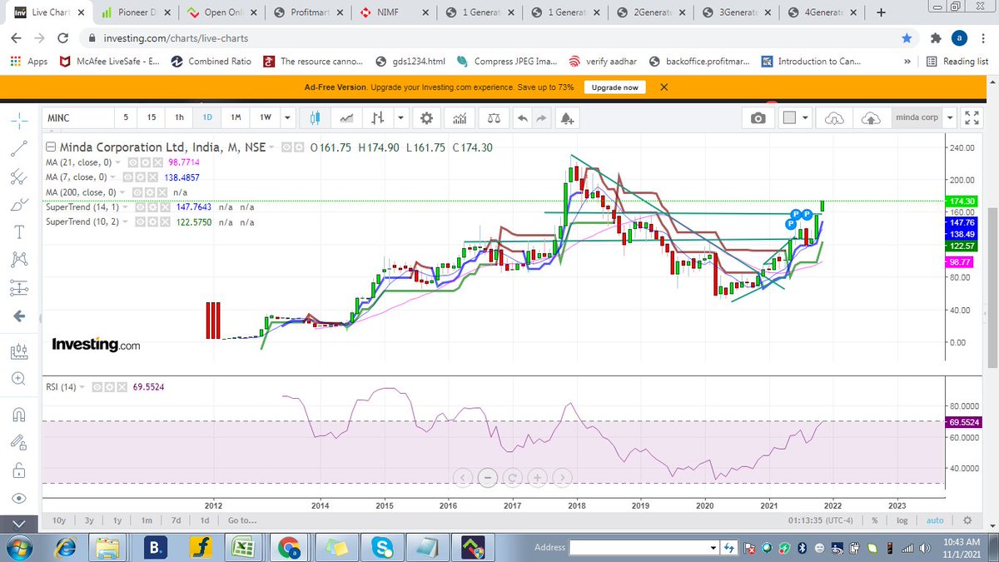Create an alert with the bell icon
The image size is (999, 562).
[x=568, y=118]
